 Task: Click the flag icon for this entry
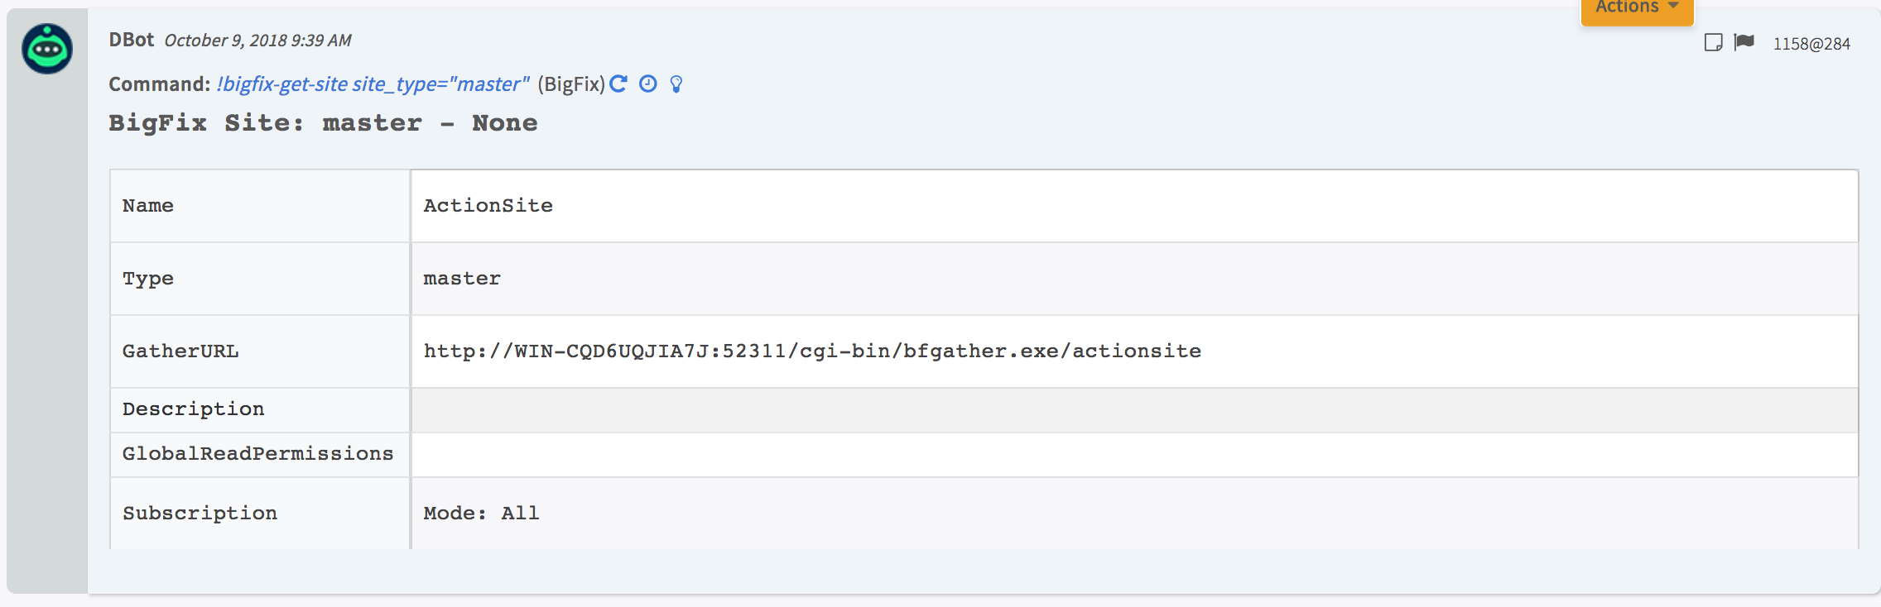pos(1744,42)
